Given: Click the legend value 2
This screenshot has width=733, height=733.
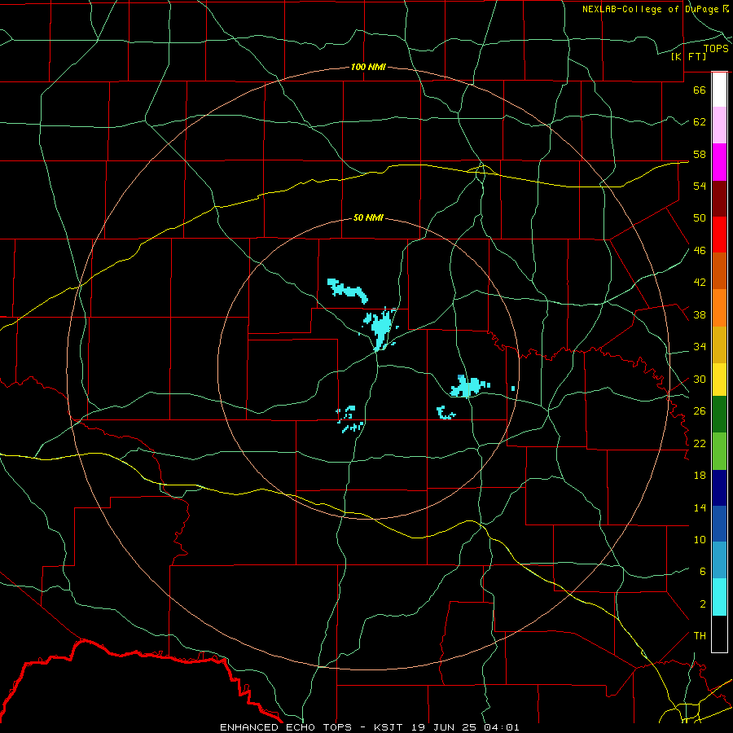Looking at the screenshot, I should pos(703,604).
